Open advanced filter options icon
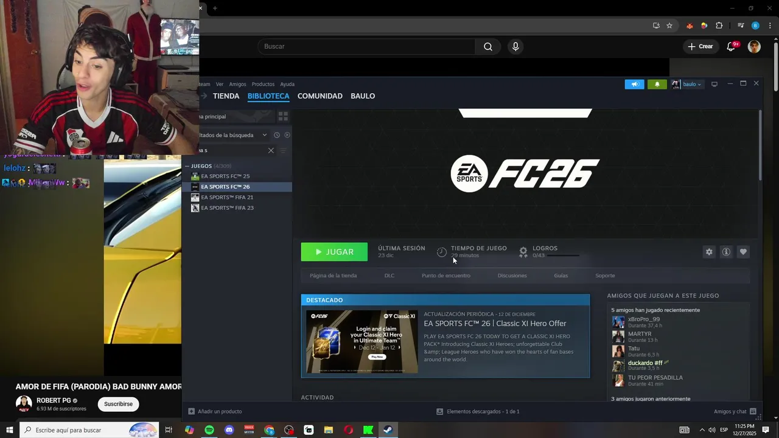779x438 pixels. tap(283, 150)
